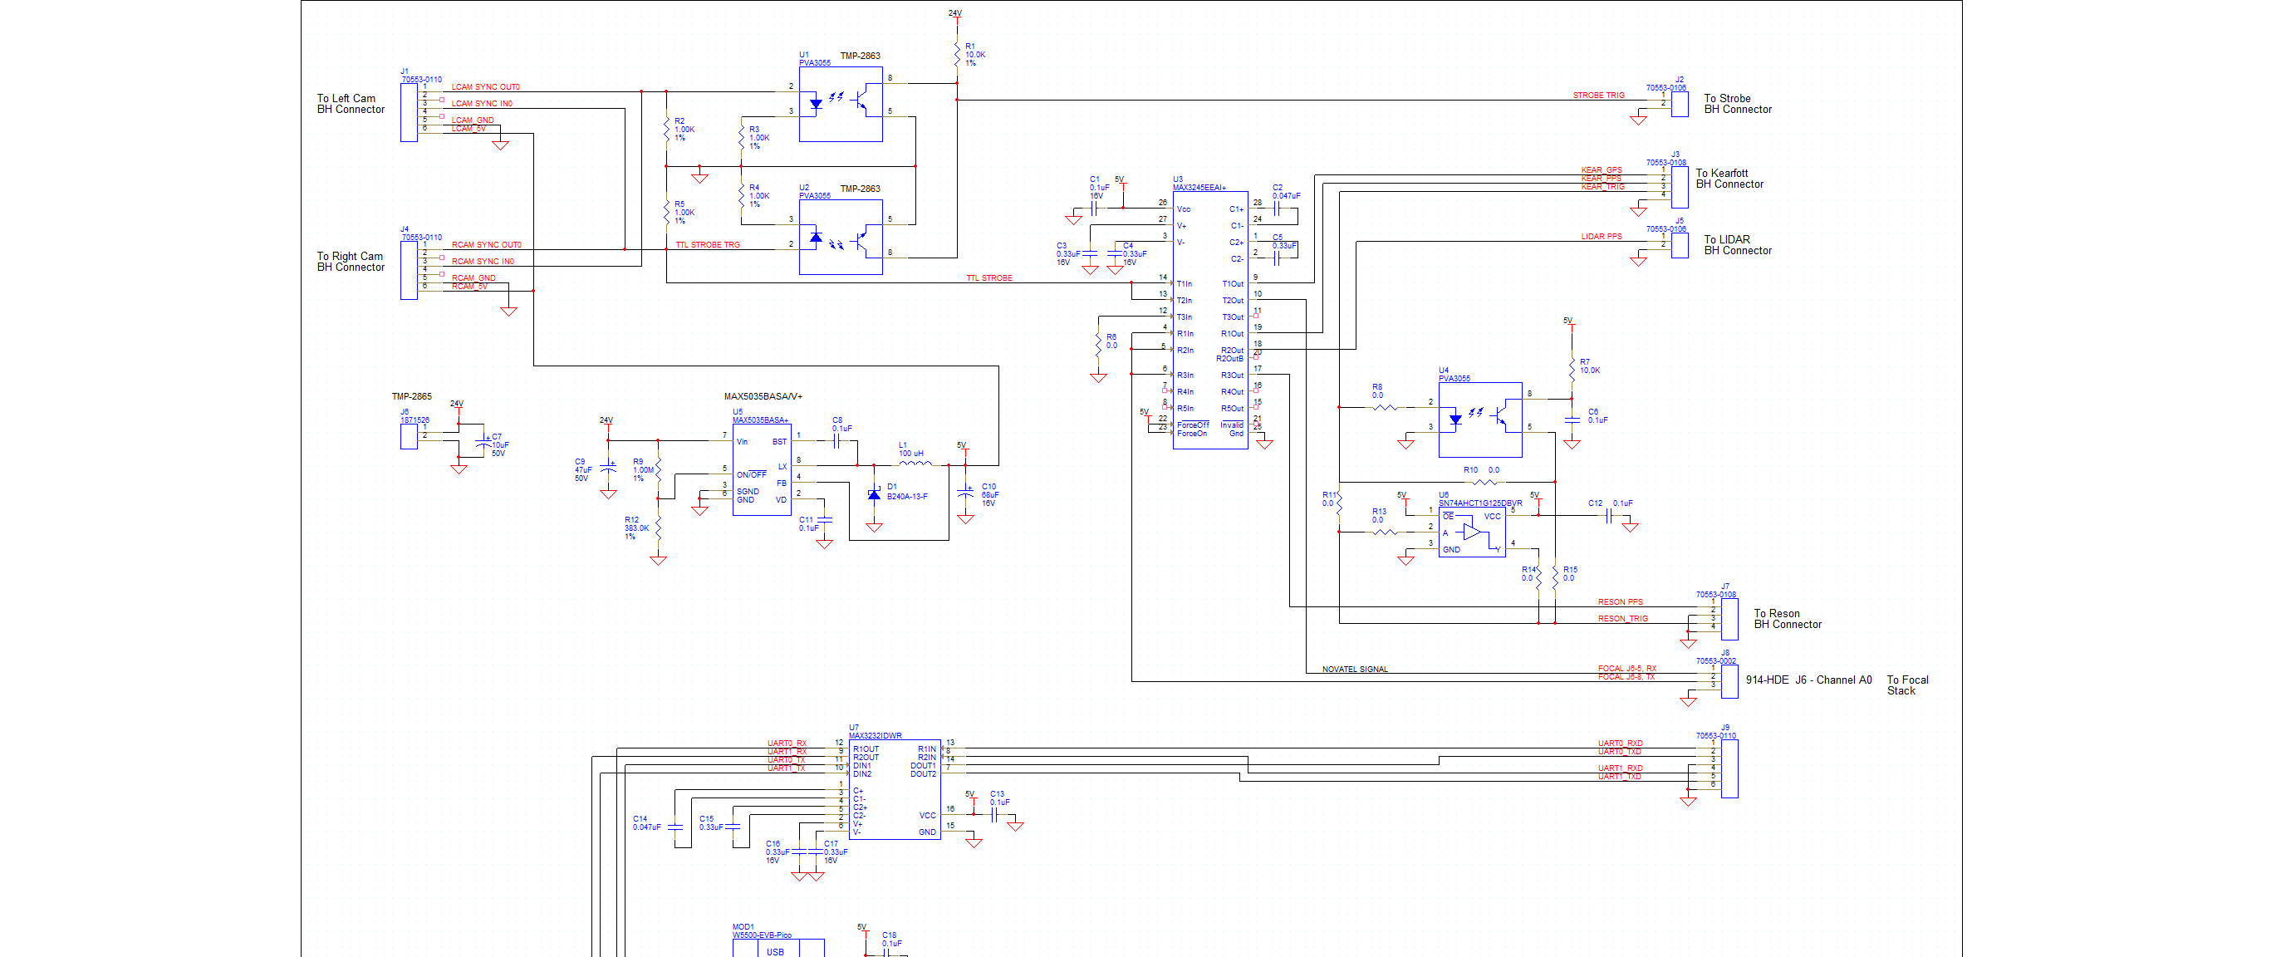The image size is (2281, 957).
Task: Click the 'To Reson BH Connector' text
Action: pyautogui.click(x=1787, y=619)
